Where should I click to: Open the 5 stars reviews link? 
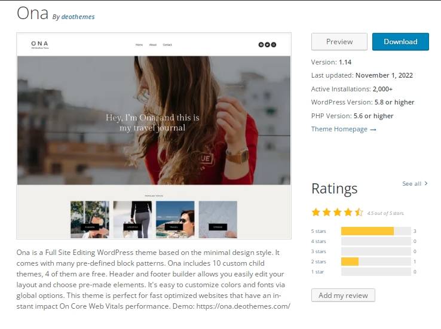318,231
